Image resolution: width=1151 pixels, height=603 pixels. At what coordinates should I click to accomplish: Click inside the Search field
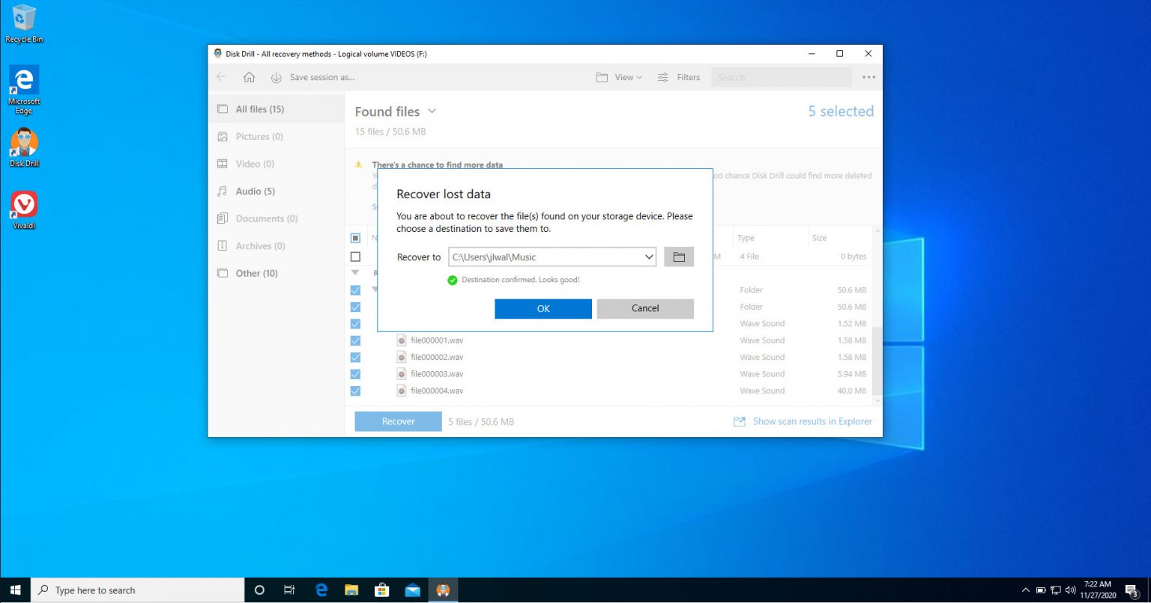point(781,77)
